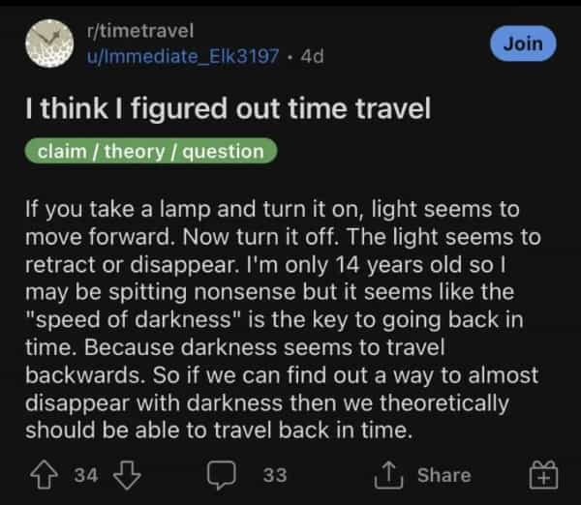
Task: Click the Share label text
Action: pyautogui.click(x=443, y=475)
